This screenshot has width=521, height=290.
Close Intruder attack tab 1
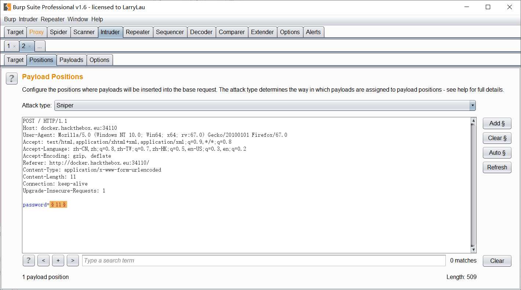[14, 47]
